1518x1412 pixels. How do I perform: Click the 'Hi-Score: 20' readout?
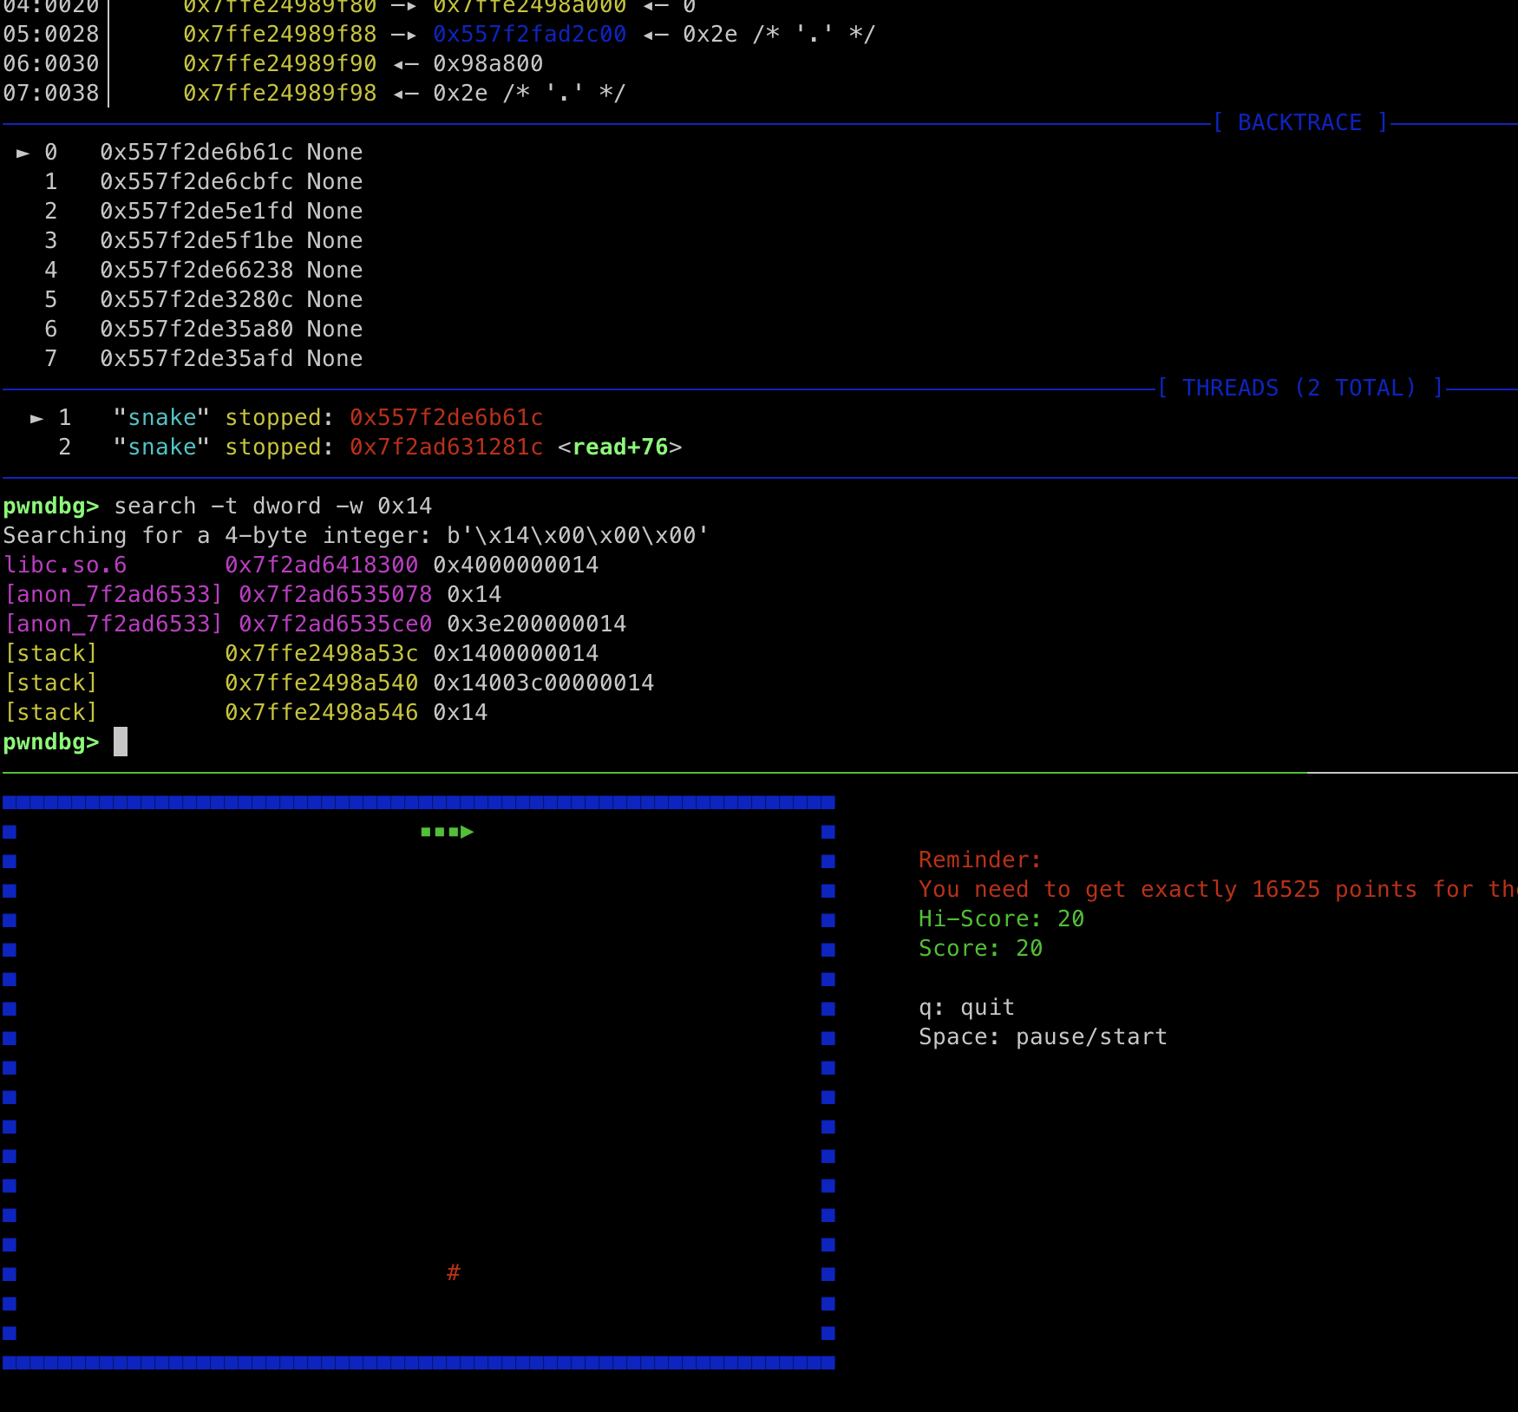click(x=1002, y=918)
